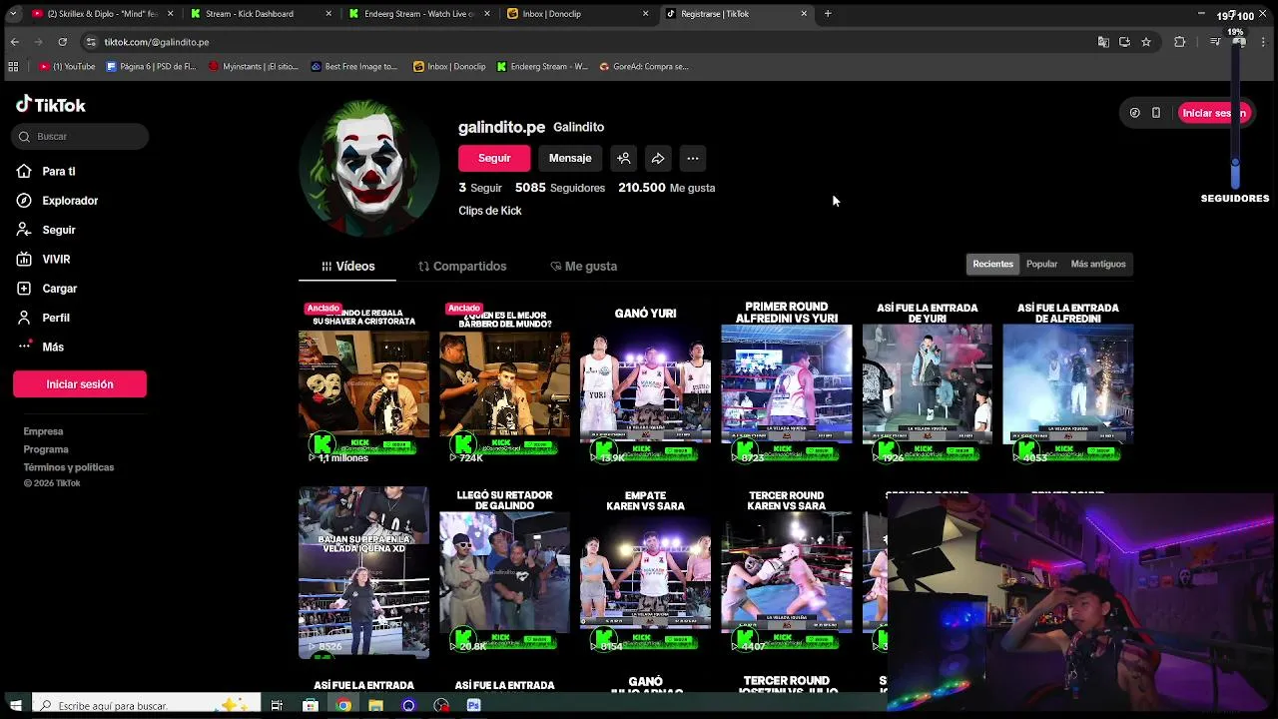Click the Seguir follow button
This screenshot has width=1278, height=719.
click(x=494, y=158)
